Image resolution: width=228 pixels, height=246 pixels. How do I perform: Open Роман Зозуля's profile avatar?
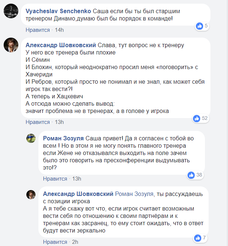click(x=31, y=138)
